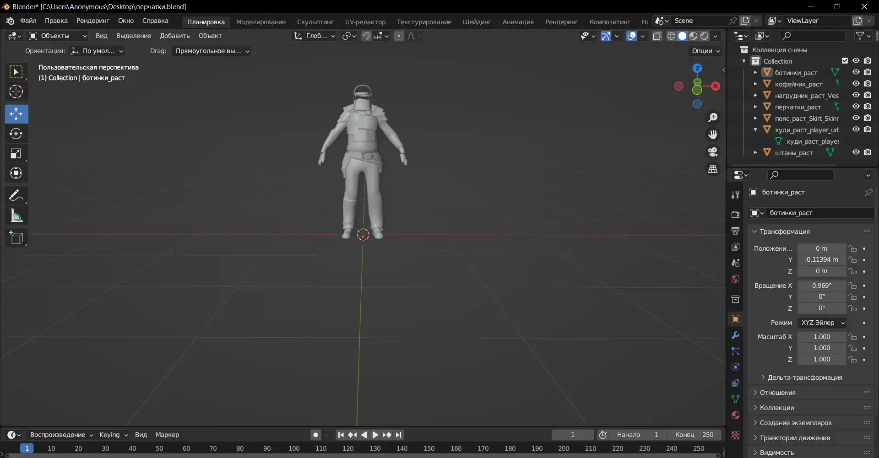
Task: Hide ботинки_раст object in viewport
Action: coord(856,72)
